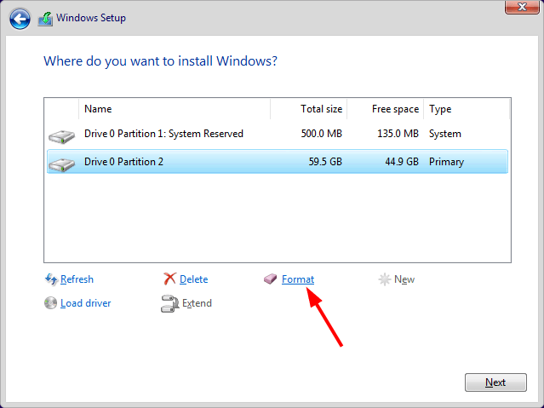The height and width of the screenshot is (408, 544).
Task: Click the System Reserved drive icon
Action: click(62, 135)
